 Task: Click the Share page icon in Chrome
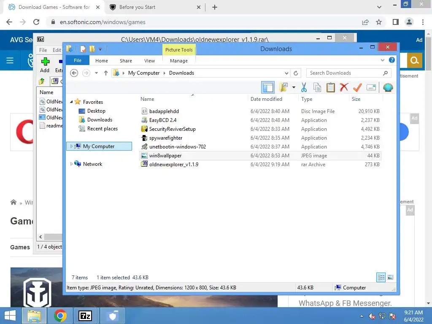tap(365, 22)
